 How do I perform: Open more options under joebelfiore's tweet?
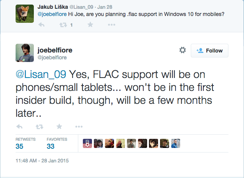[79, 127]
